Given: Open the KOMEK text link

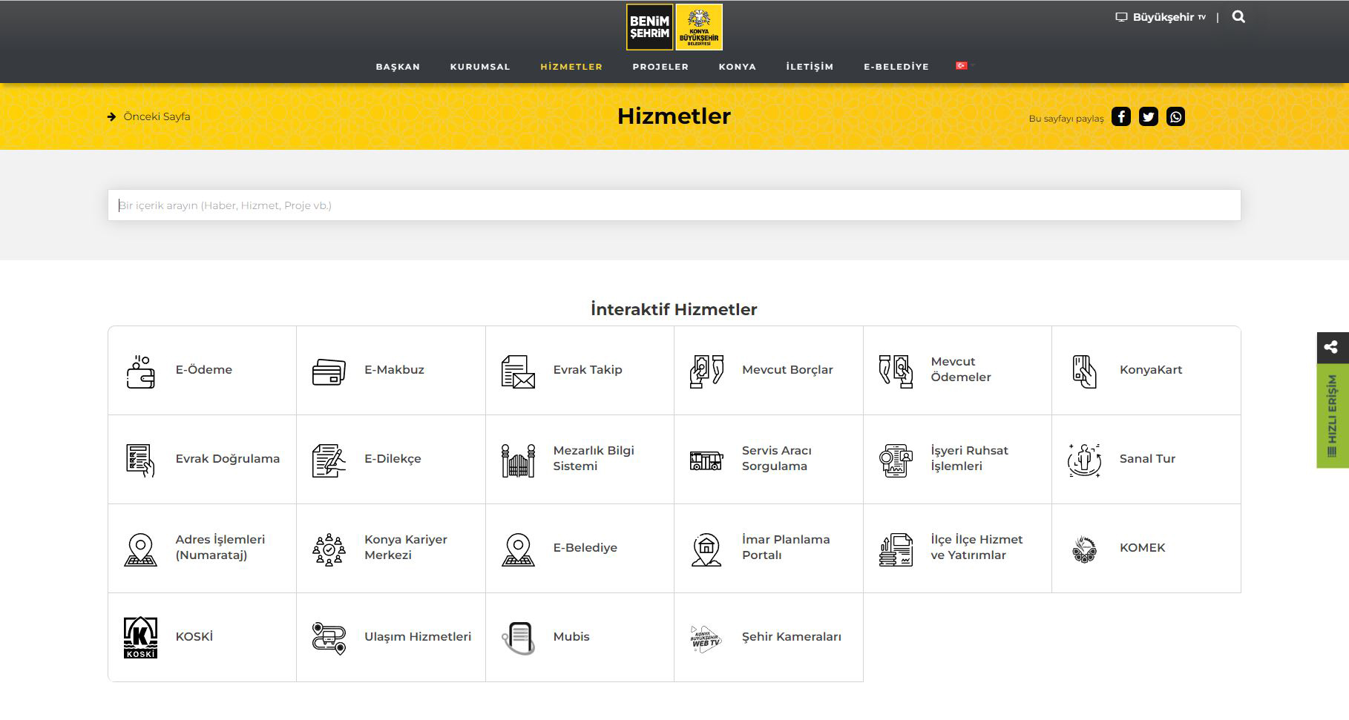Looking at the screenshot, I should (1142, 548).
